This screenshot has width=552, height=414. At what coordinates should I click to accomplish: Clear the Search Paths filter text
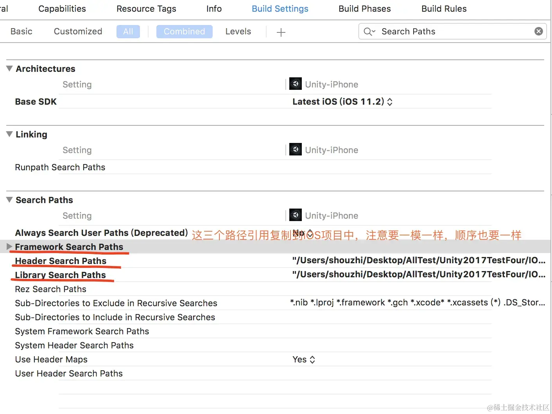tap(538, 31)
